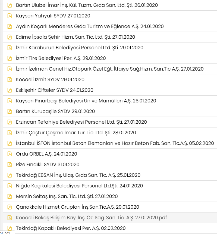Screen dimensions: 217x234
Task: Click PDF icon for Erzincan Refahiye Belediyesi
Action: tap(10, 122)
